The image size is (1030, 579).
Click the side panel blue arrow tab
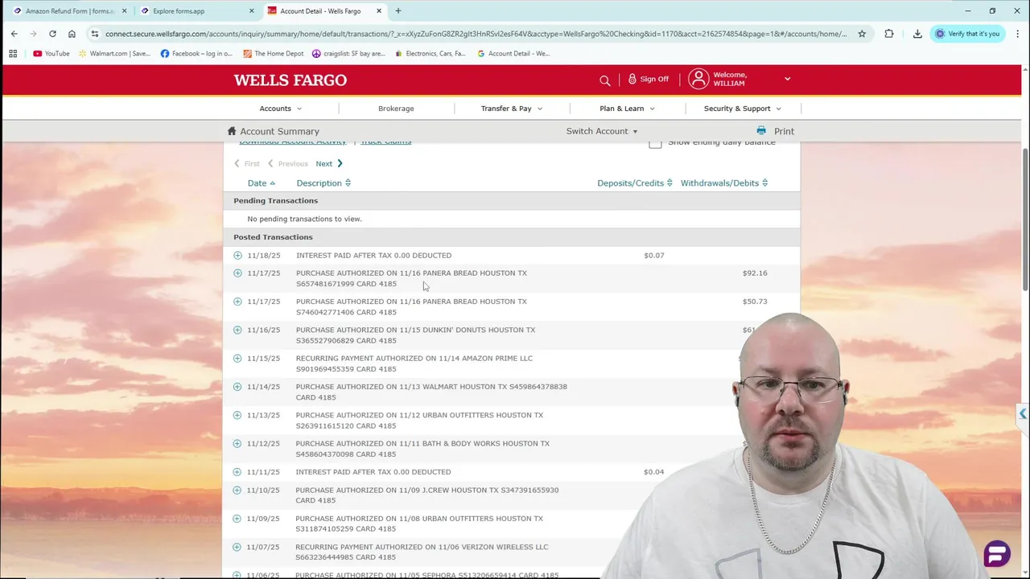pyautogui.click(x=1023, y=413)
